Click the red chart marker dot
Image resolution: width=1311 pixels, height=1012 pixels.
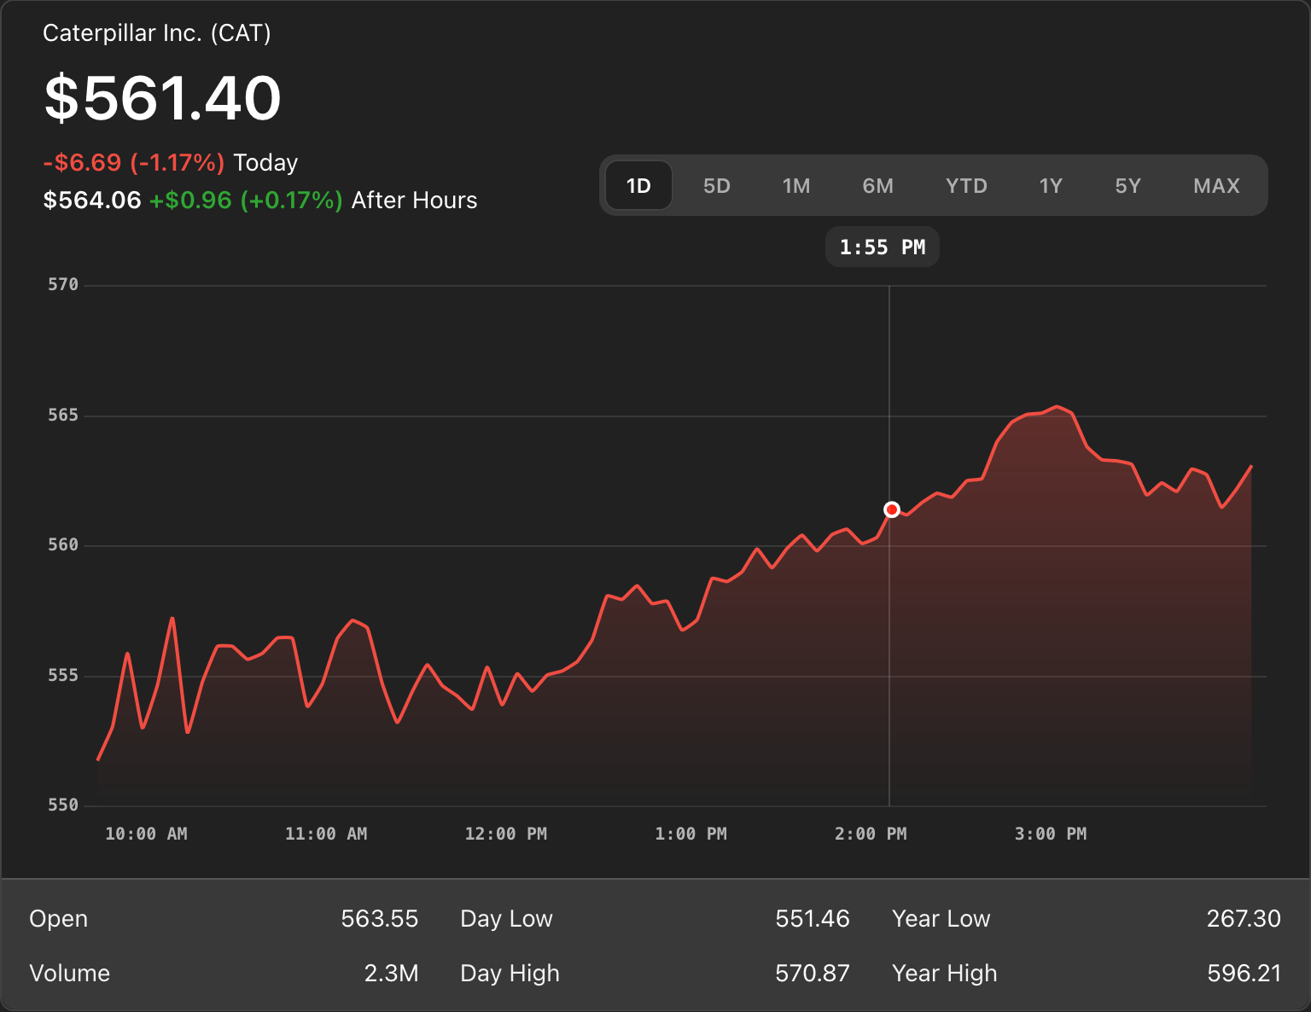pos(891,509)
